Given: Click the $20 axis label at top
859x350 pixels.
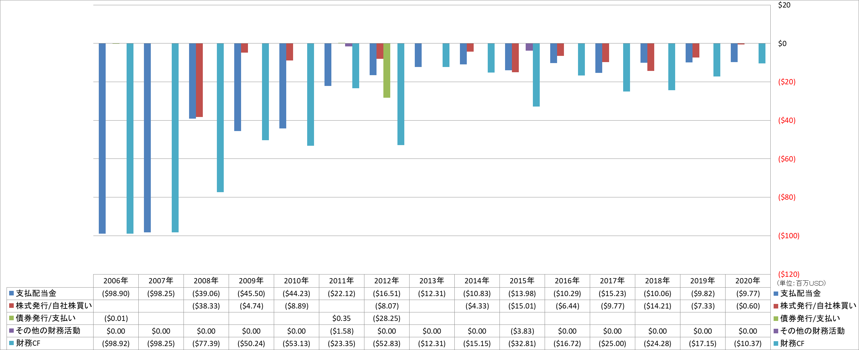Looking at the screenshot, I should tap(784, 5).
